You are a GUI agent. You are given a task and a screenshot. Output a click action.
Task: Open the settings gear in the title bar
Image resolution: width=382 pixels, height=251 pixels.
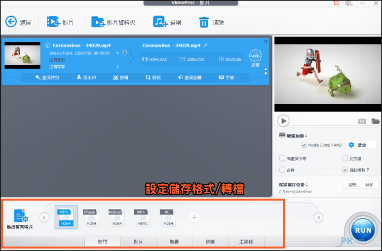click(x=348, y=3)
